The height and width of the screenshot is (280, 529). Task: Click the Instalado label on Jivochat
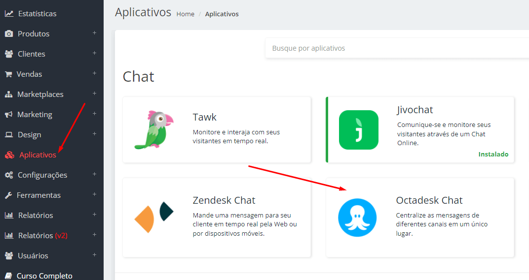(493, 154)
